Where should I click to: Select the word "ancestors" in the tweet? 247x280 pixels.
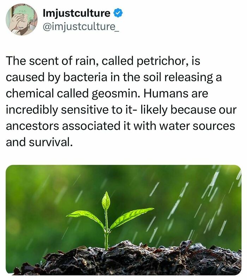(x=32, y=126)
